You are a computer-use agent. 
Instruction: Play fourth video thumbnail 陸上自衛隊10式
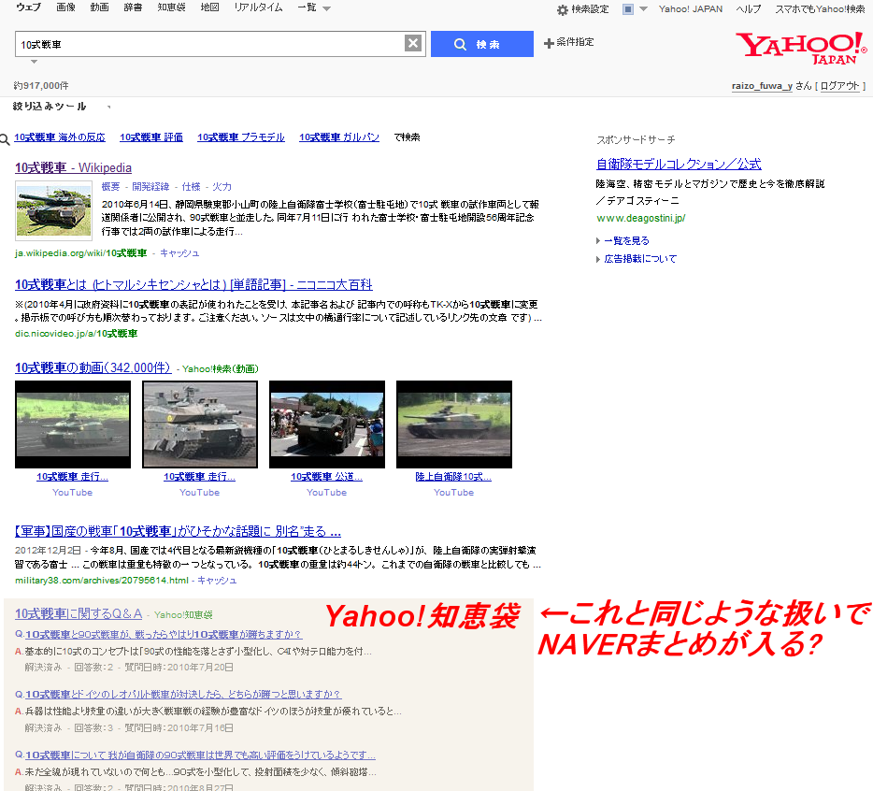[453, 424]
